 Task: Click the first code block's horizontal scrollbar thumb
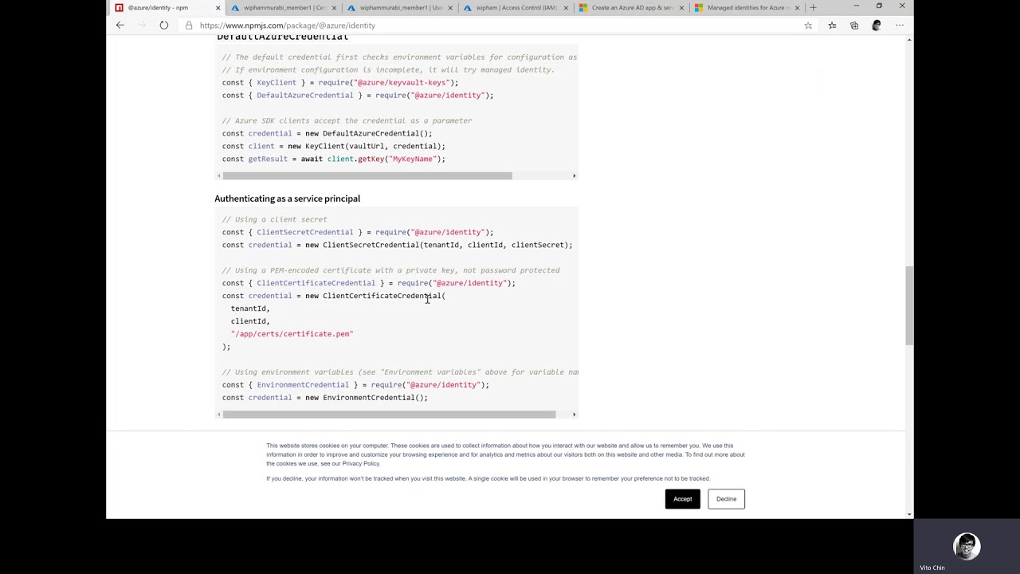367,175
